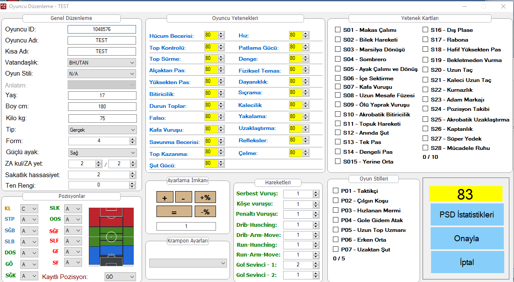Click the ZA yet spinner arrows
Viewport: 514px width, 282px height.
pos(133,164)
